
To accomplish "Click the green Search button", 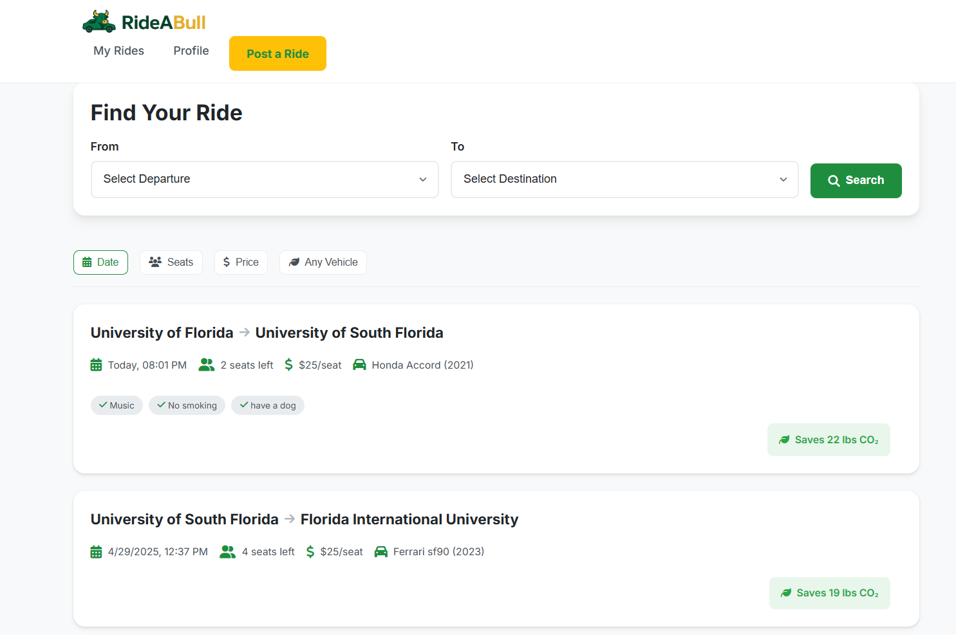I will click(x=856, y=181).
